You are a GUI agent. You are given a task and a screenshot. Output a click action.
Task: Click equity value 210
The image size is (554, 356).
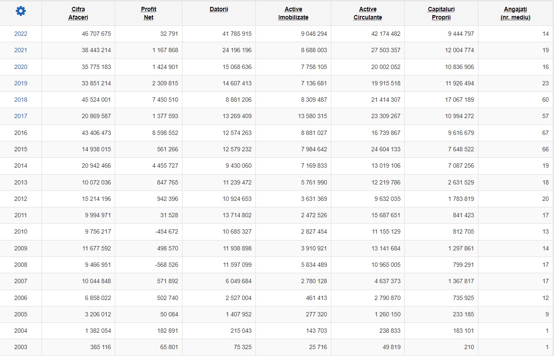pyautogui.click(x=469, y=347)
